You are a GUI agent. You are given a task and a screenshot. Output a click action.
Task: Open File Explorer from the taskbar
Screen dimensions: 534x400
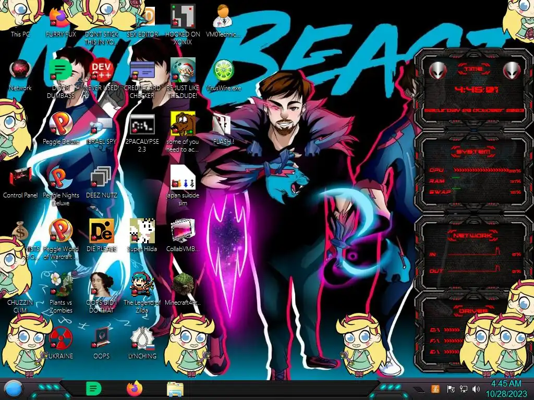pos(175,389)
